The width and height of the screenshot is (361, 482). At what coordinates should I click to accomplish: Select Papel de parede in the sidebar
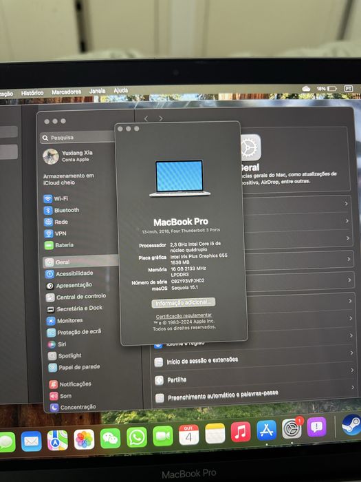(74, 367)
